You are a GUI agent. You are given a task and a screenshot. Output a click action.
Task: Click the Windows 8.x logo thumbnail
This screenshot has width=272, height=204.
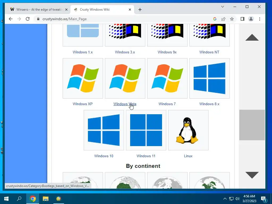pos(209,78)
